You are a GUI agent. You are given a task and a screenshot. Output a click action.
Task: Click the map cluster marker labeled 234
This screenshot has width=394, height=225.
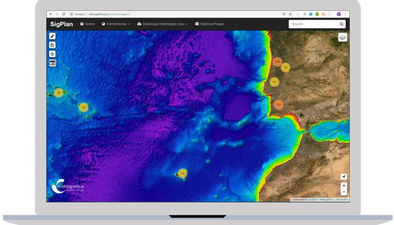pyautogui.click(x=278, y=105)
